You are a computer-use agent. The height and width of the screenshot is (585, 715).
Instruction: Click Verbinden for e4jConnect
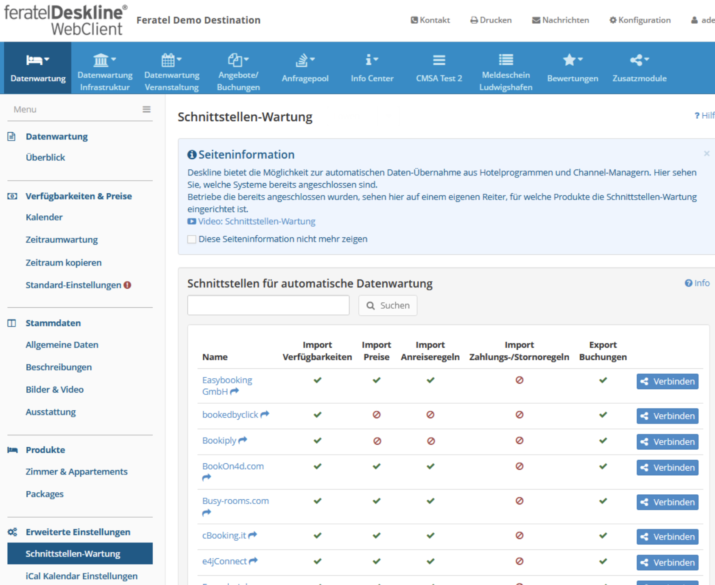(x=667, y=563)
